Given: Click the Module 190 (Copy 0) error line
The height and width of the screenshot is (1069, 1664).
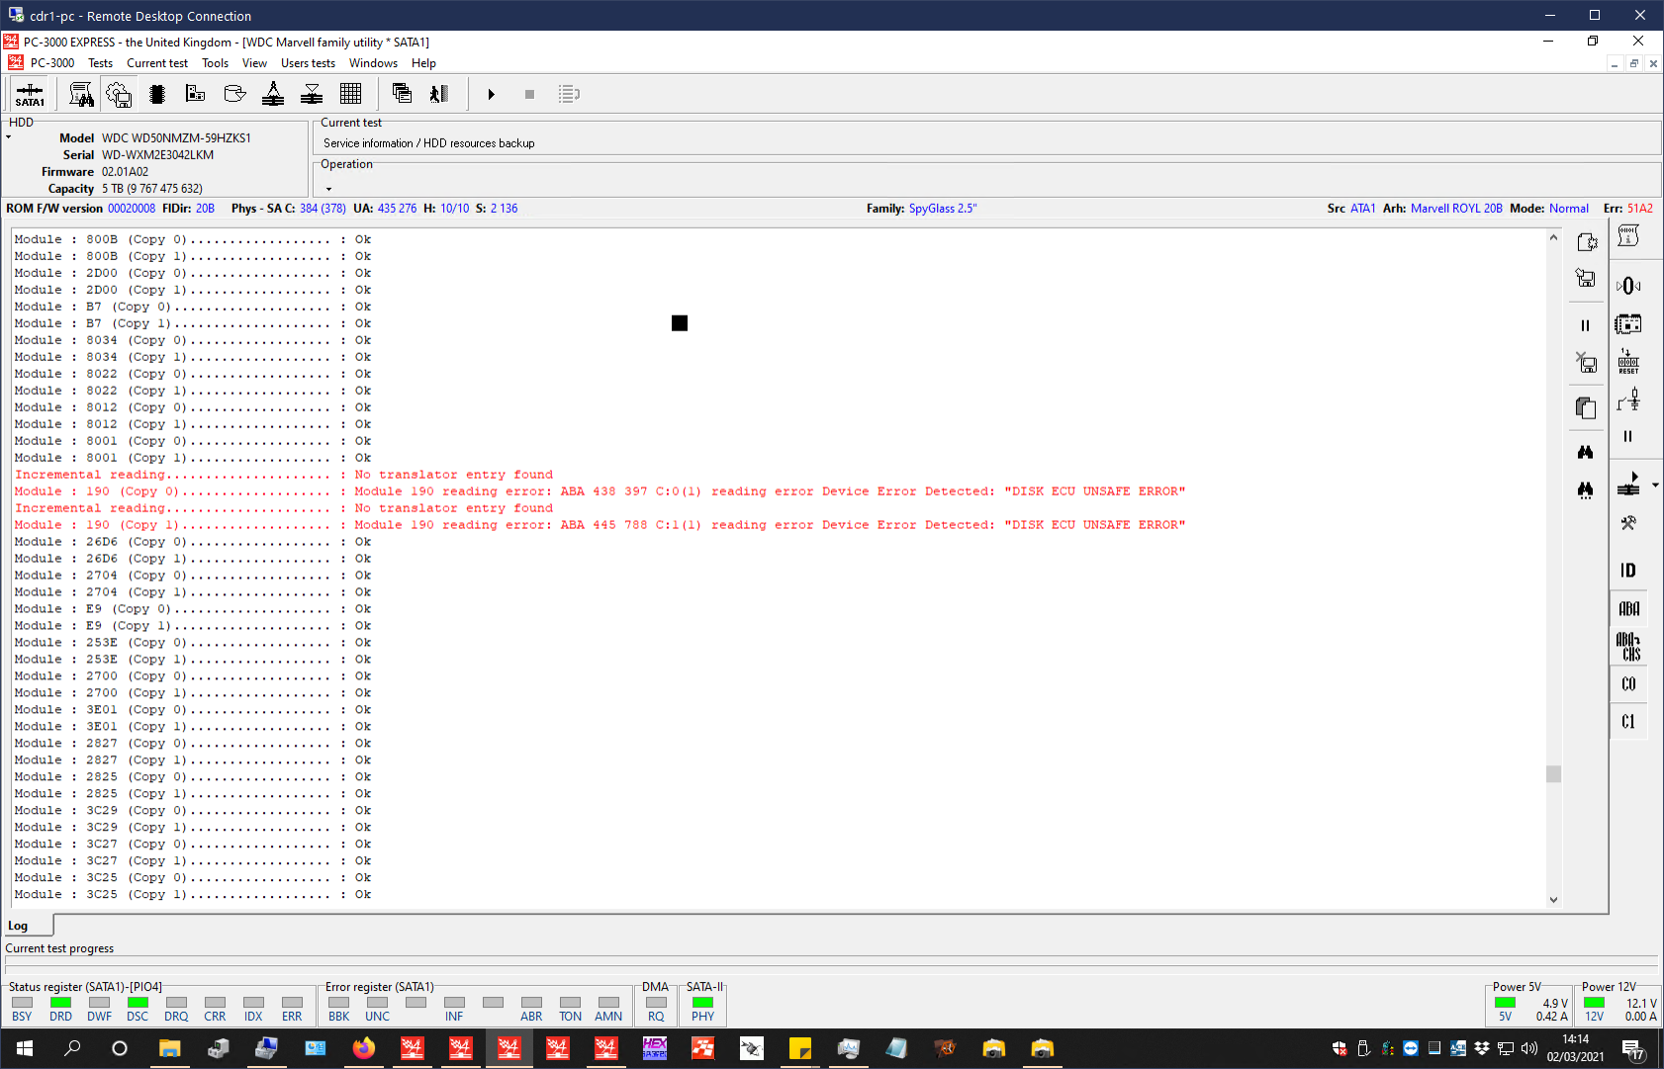Looking at the screenshot, I should tap(600, 491).
